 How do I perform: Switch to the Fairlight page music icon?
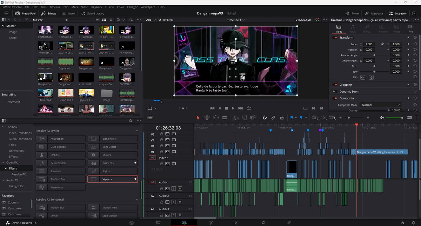click(x=263, y=222)
